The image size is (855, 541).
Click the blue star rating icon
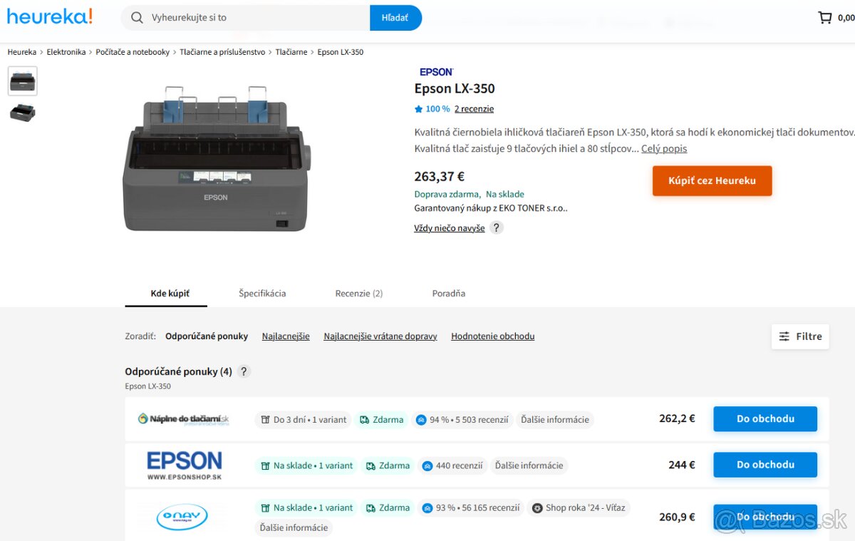419,109
